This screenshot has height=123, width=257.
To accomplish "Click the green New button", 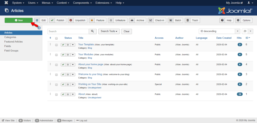I will 19,20.
